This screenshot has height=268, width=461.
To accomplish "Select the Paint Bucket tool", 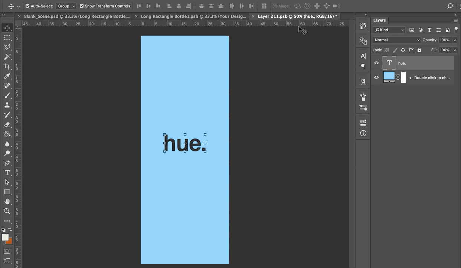I will (x=7, y=134).
